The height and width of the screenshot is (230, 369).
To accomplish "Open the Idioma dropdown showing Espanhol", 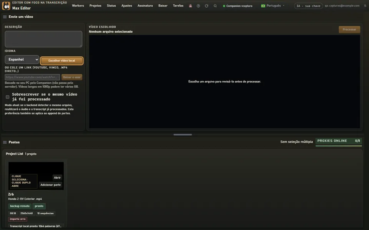I will click(x=22, y=60).
